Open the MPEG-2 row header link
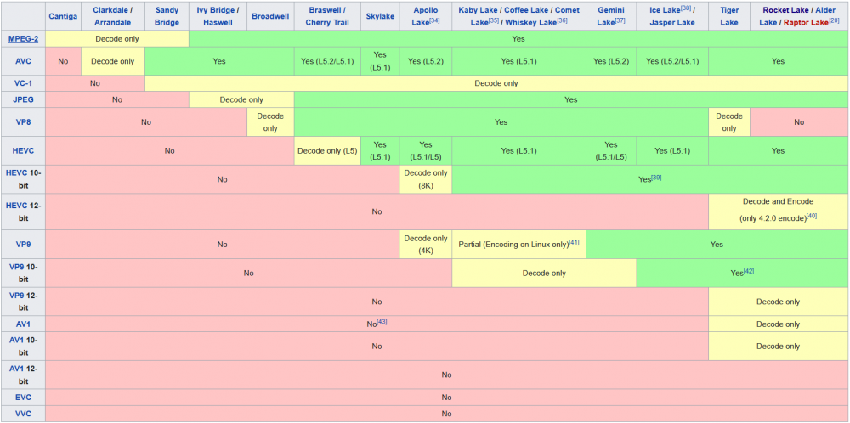The image size is (850, 423). coord(23,39)
